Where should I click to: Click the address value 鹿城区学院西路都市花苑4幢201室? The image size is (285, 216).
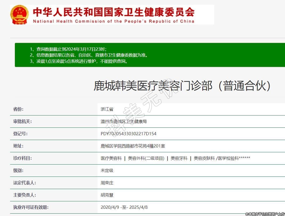[x=133, y=146]
